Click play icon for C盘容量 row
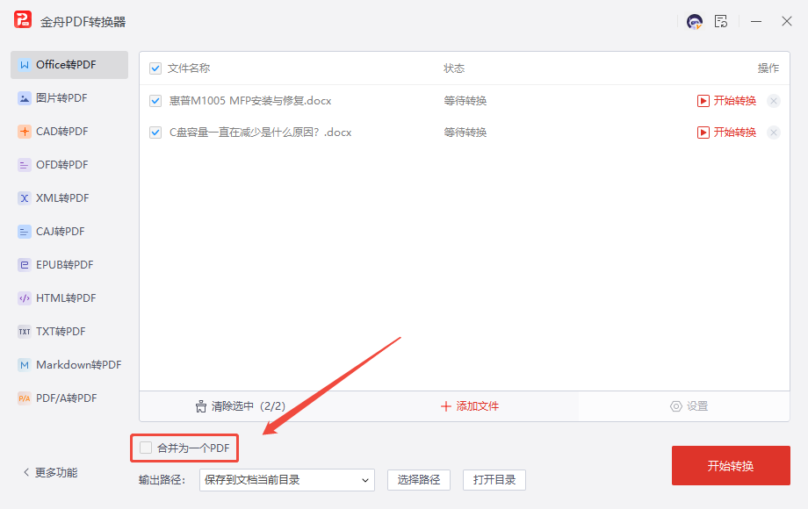The width and height of the screenshot is (808, 509). [703, 133]
